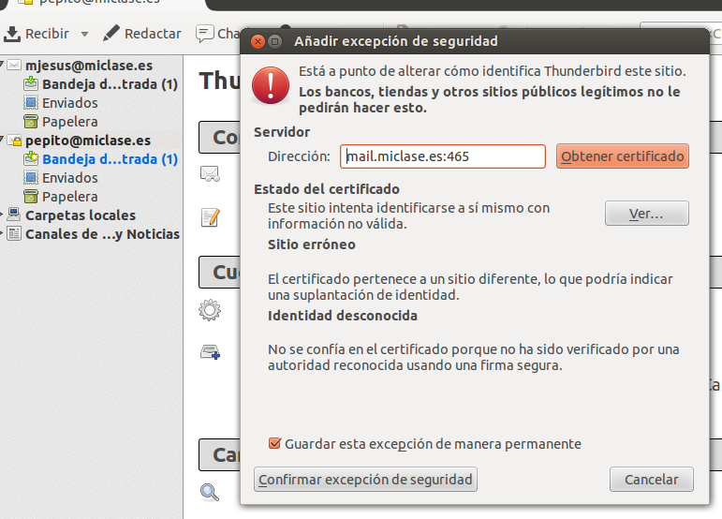Click pepito@miclase.es secure mail account icon
This screenshot has height=519, width=722.
(14, 140)
